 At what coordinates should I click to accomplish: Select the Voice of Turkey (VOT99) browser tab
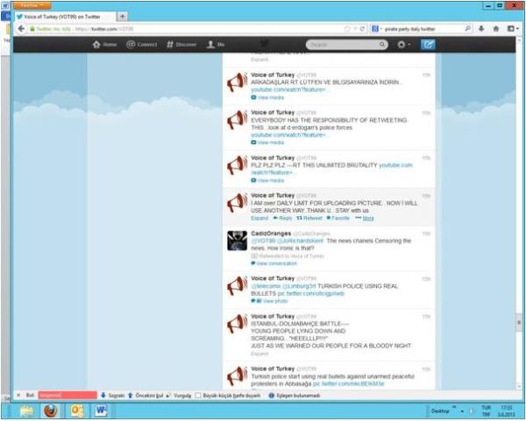click(65, 17)
